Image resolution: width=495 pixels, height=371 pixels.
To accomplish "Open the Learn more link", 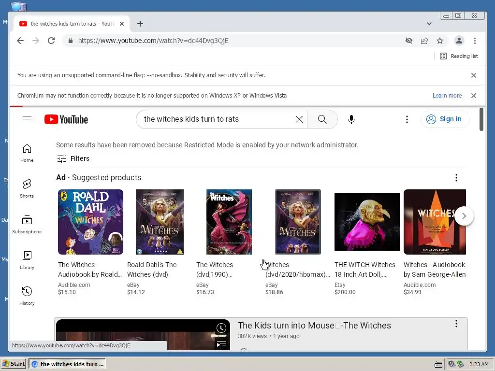I will coord(447,96).
